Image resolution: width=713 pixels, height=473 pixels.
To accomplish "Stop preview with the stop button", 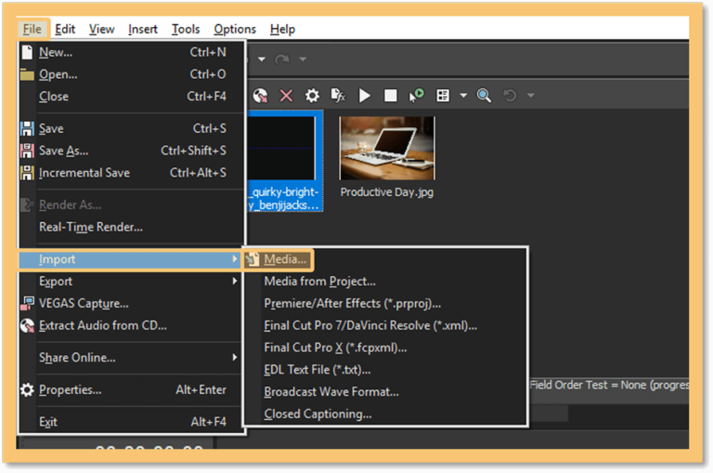I will pyautogui.click(x=391, y=96).
